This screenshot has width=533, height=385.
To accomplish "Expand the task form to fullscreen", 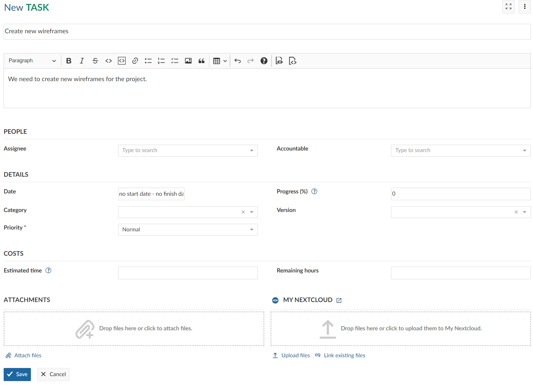I will 508,7.
